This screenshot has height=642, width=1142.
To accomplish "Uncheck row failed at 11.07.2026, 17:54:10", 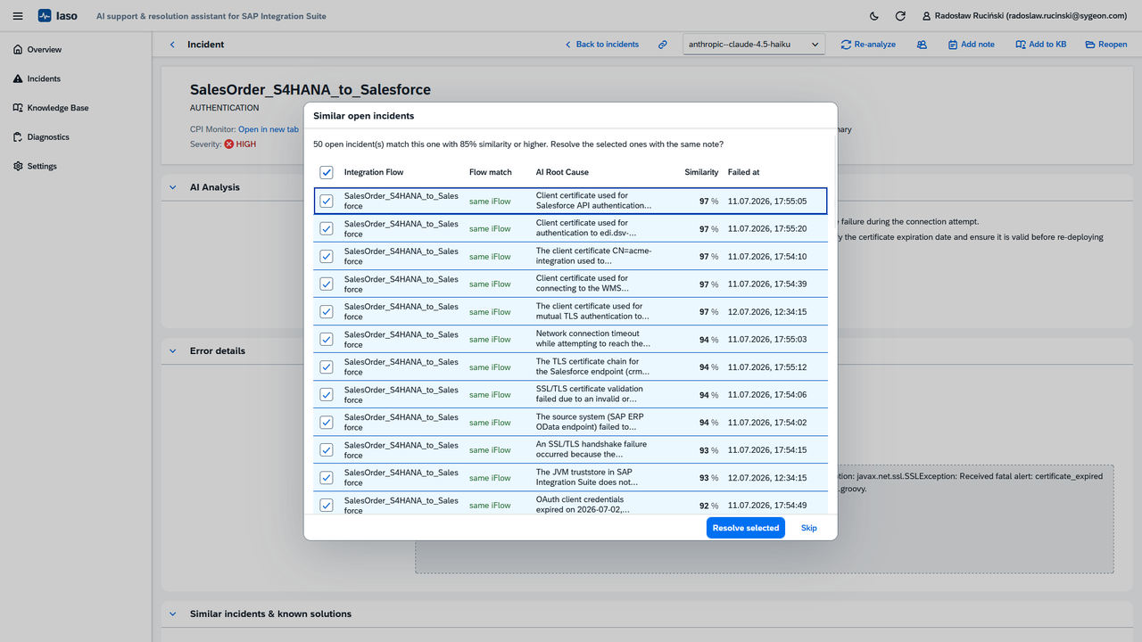I will 327,256.
